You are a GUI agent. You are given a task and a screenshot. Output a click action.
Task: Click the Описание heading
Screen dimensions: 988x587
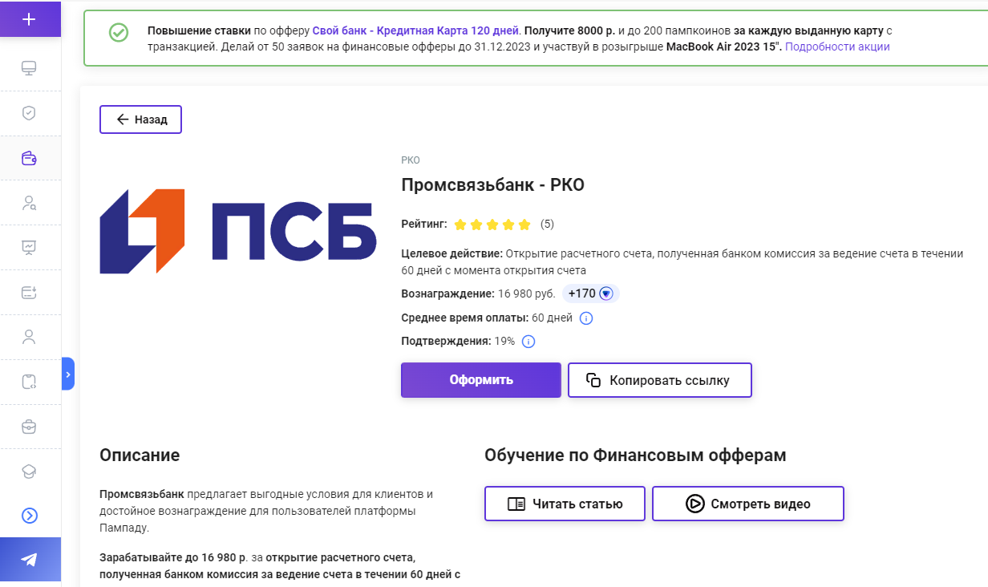140,455
